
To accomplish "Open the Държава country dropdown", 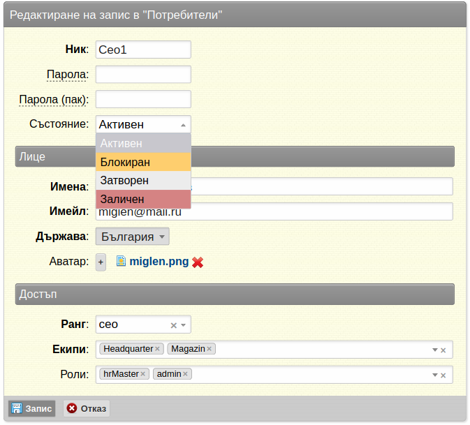I will (x=133, y=237).
